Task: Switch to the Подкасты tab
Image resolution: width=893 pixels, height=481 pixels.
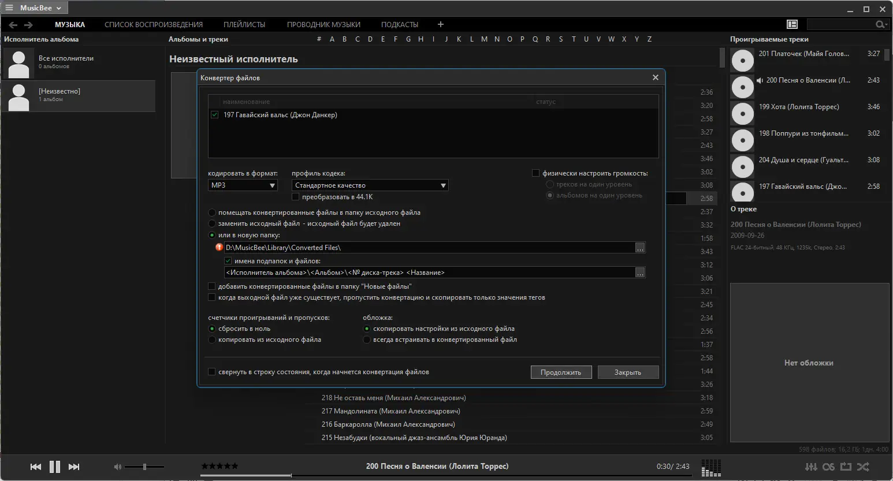Action: (x=400, y=24)
